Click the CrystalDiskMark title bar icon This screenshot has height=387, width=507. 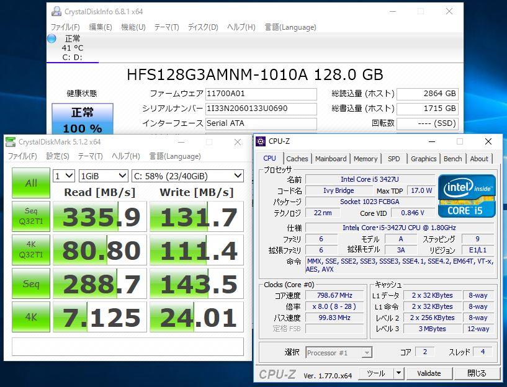pyautogui.click(x=11, y=142)
